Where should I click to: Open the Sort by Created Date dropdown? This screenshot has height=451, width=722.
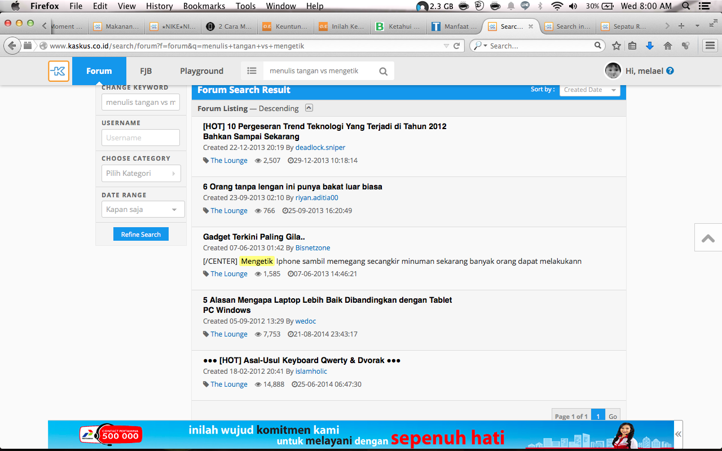coord(589,90)
